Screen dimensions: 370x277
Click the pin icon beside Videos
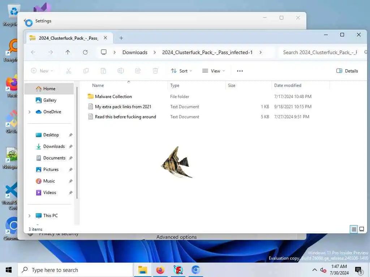click(70, 193)
